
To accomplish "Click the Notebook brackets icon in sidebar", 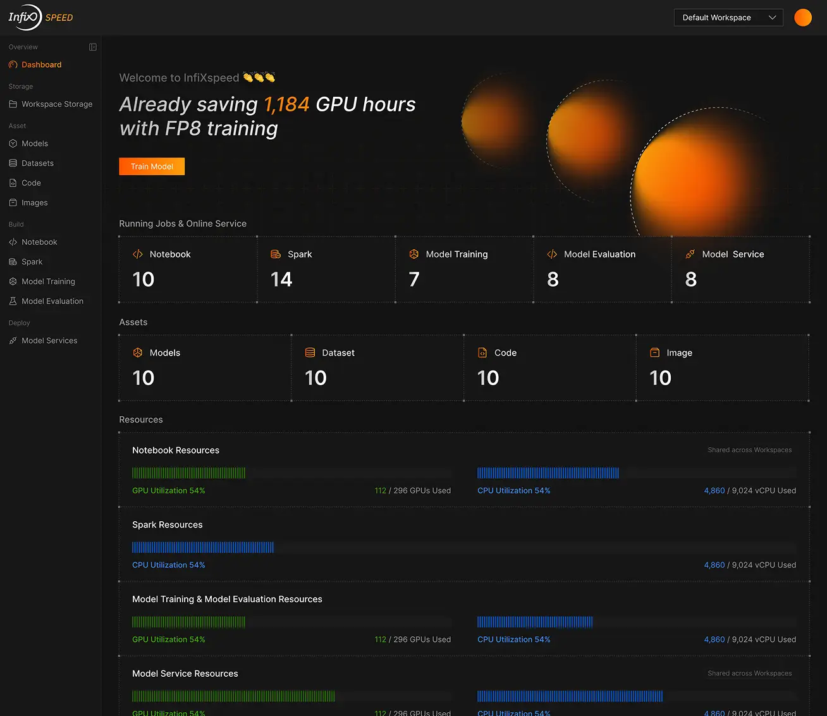I will (x=13, y=242).
